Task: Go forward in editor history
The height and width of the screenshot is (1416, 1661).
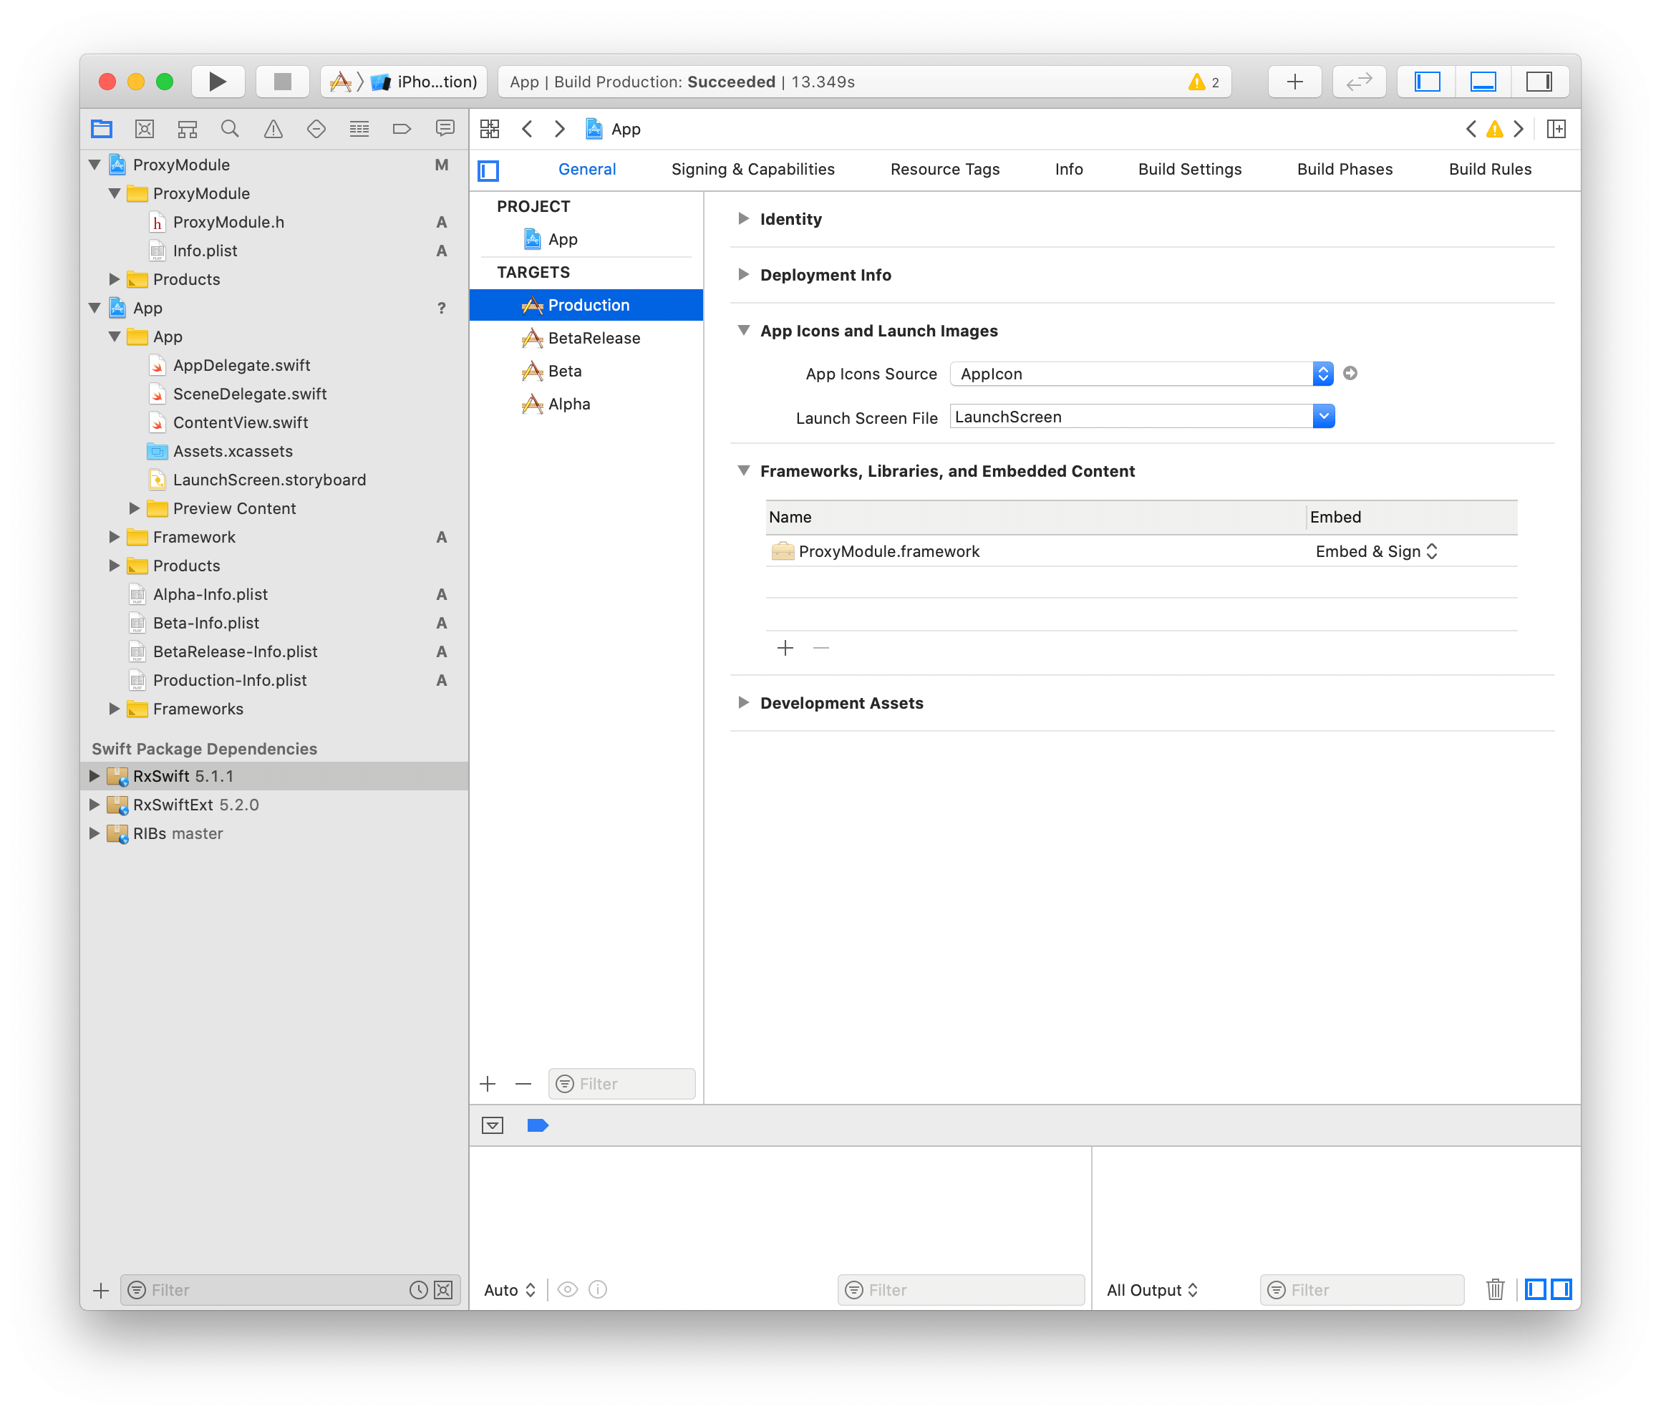Action: (x=560, y=129)
